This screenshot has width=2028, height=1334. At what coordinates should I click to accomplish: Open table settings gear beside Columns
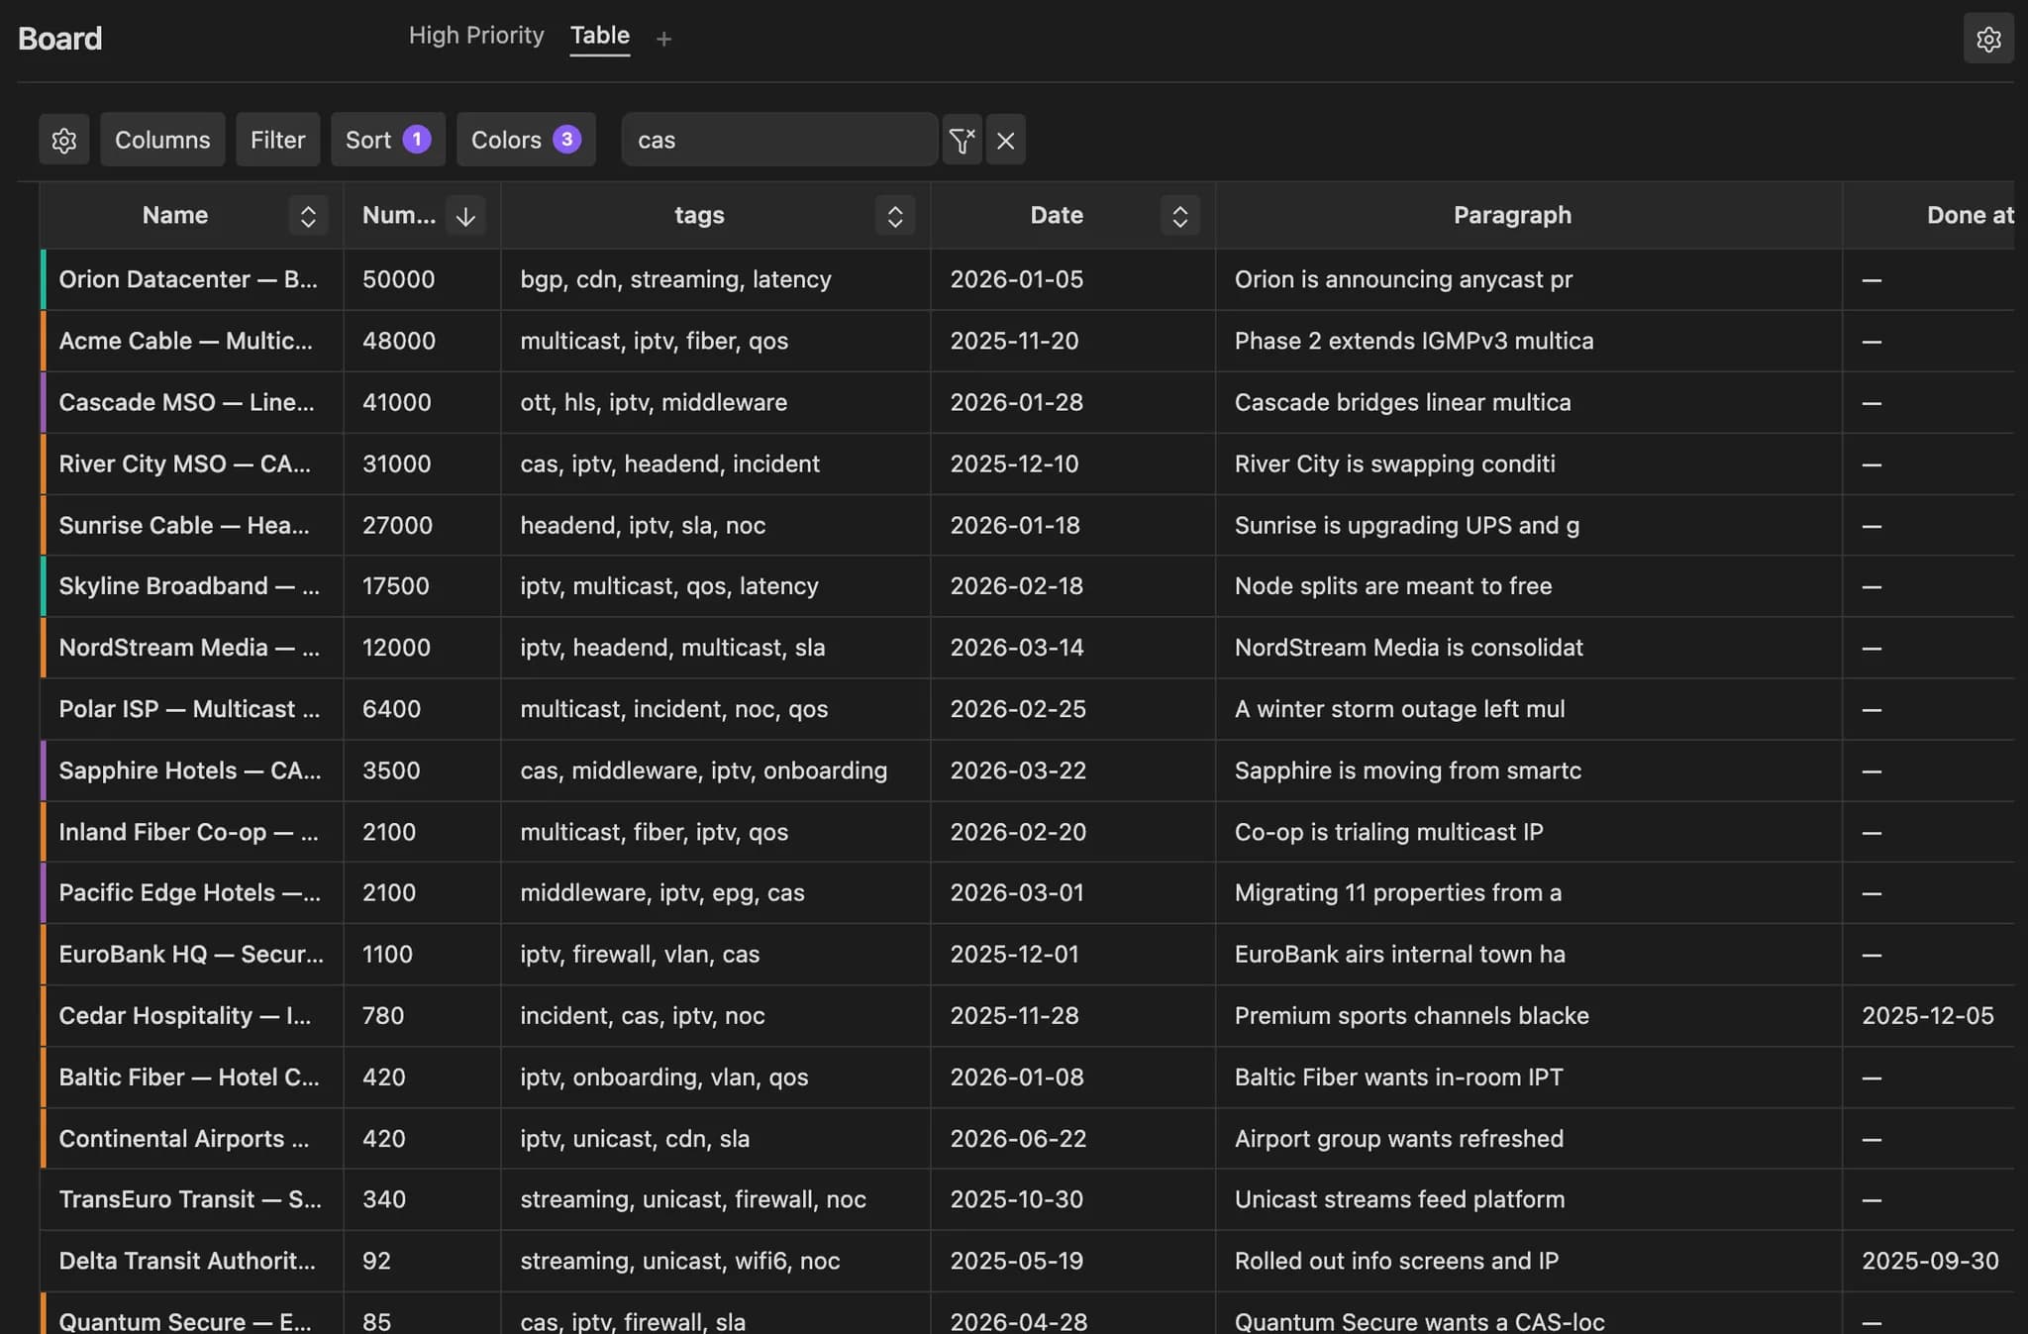point(64,140)
